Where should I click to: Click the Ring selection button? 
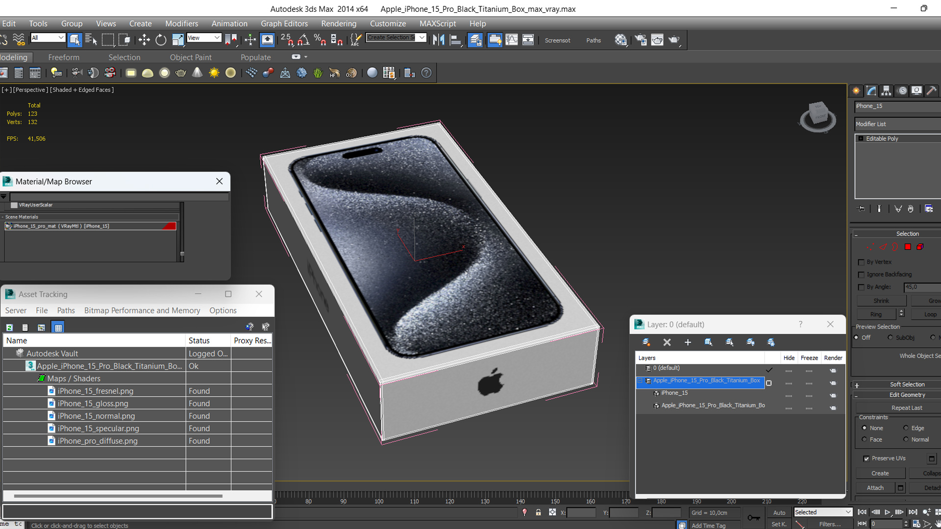876,314
